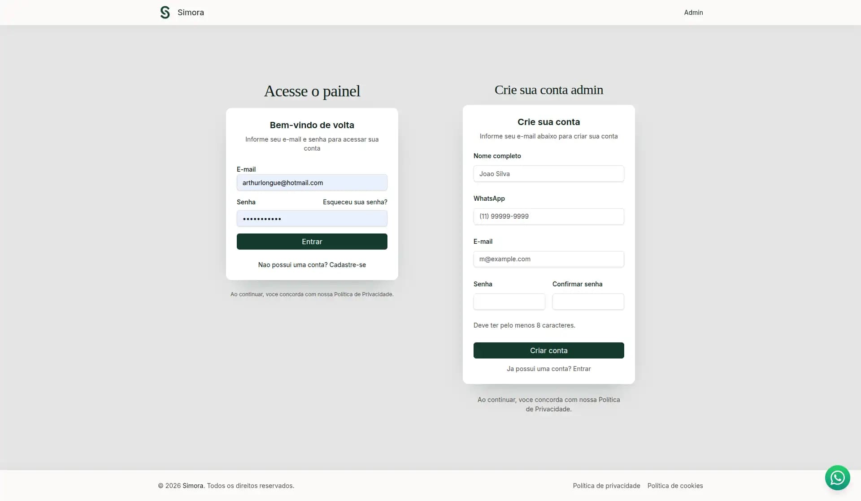This screenshot has width=861, height=501.
Task: Focus the signup E-mail field
Action: point(548,259)
